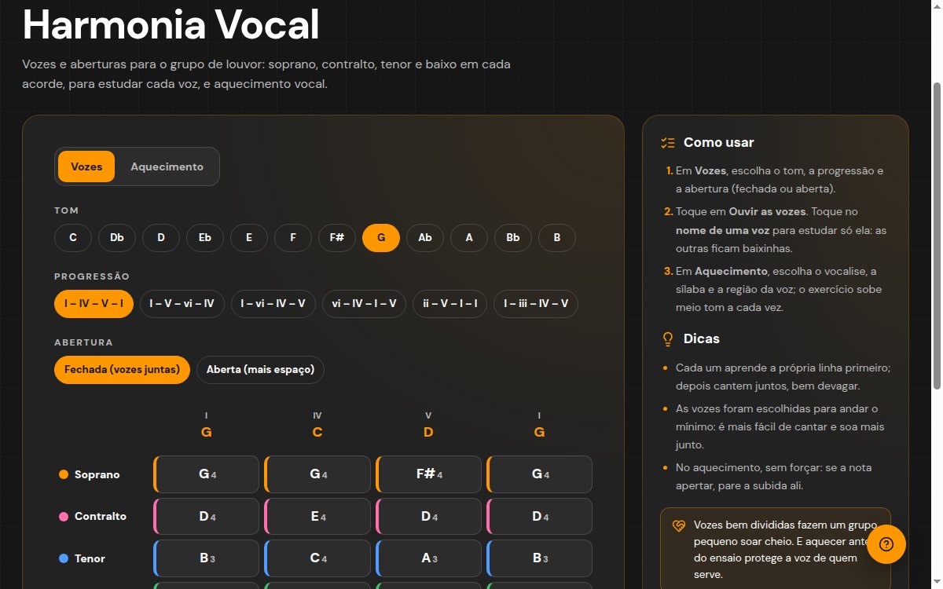Click the Tenor voice name
The width and height of the screenshot is (943, 589).
point(90,559)
